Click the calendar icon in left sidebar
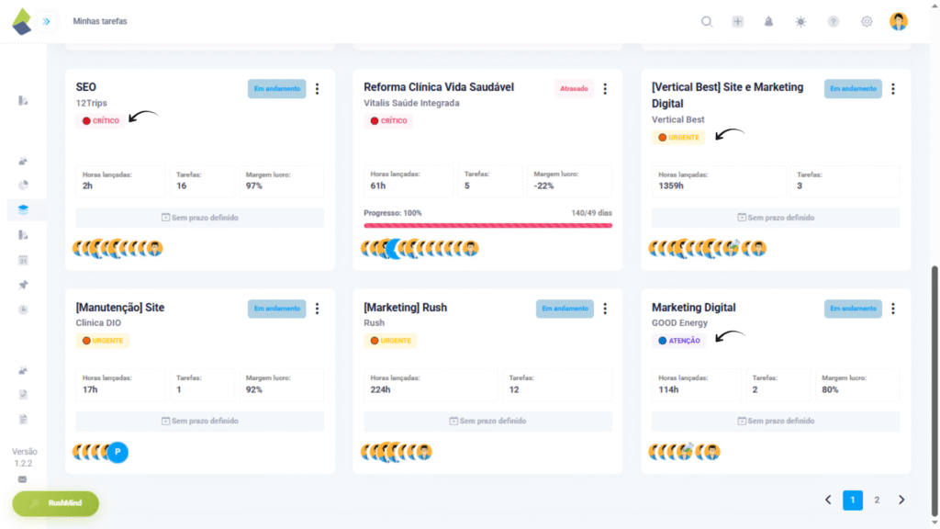This screenshot has width=940, height=529. 24,260
